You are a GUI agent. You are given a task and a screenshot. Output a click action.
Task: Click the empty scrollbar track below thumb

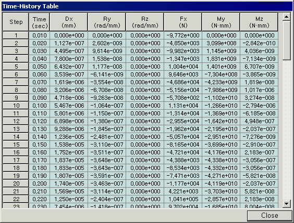pyautogui.click(x=287, y=130)
